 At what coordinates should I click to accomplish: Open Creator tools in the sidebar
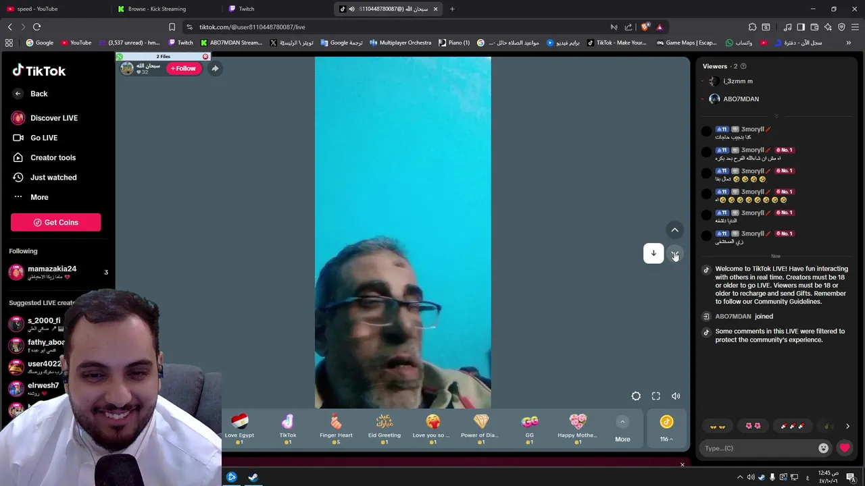pos(44,157)
